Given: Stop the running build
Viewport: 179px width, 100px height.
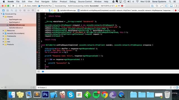Looking at the screenshot, I should coord(20,6).
